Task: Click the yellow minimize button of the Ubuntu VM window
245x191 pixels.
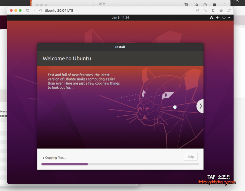Action: [16, 10]
